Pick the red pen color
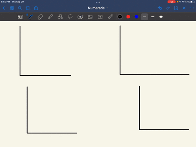Image resolution: width=196 pixels, height=147 pixels. pyautogui.click(x=128, y=17)
